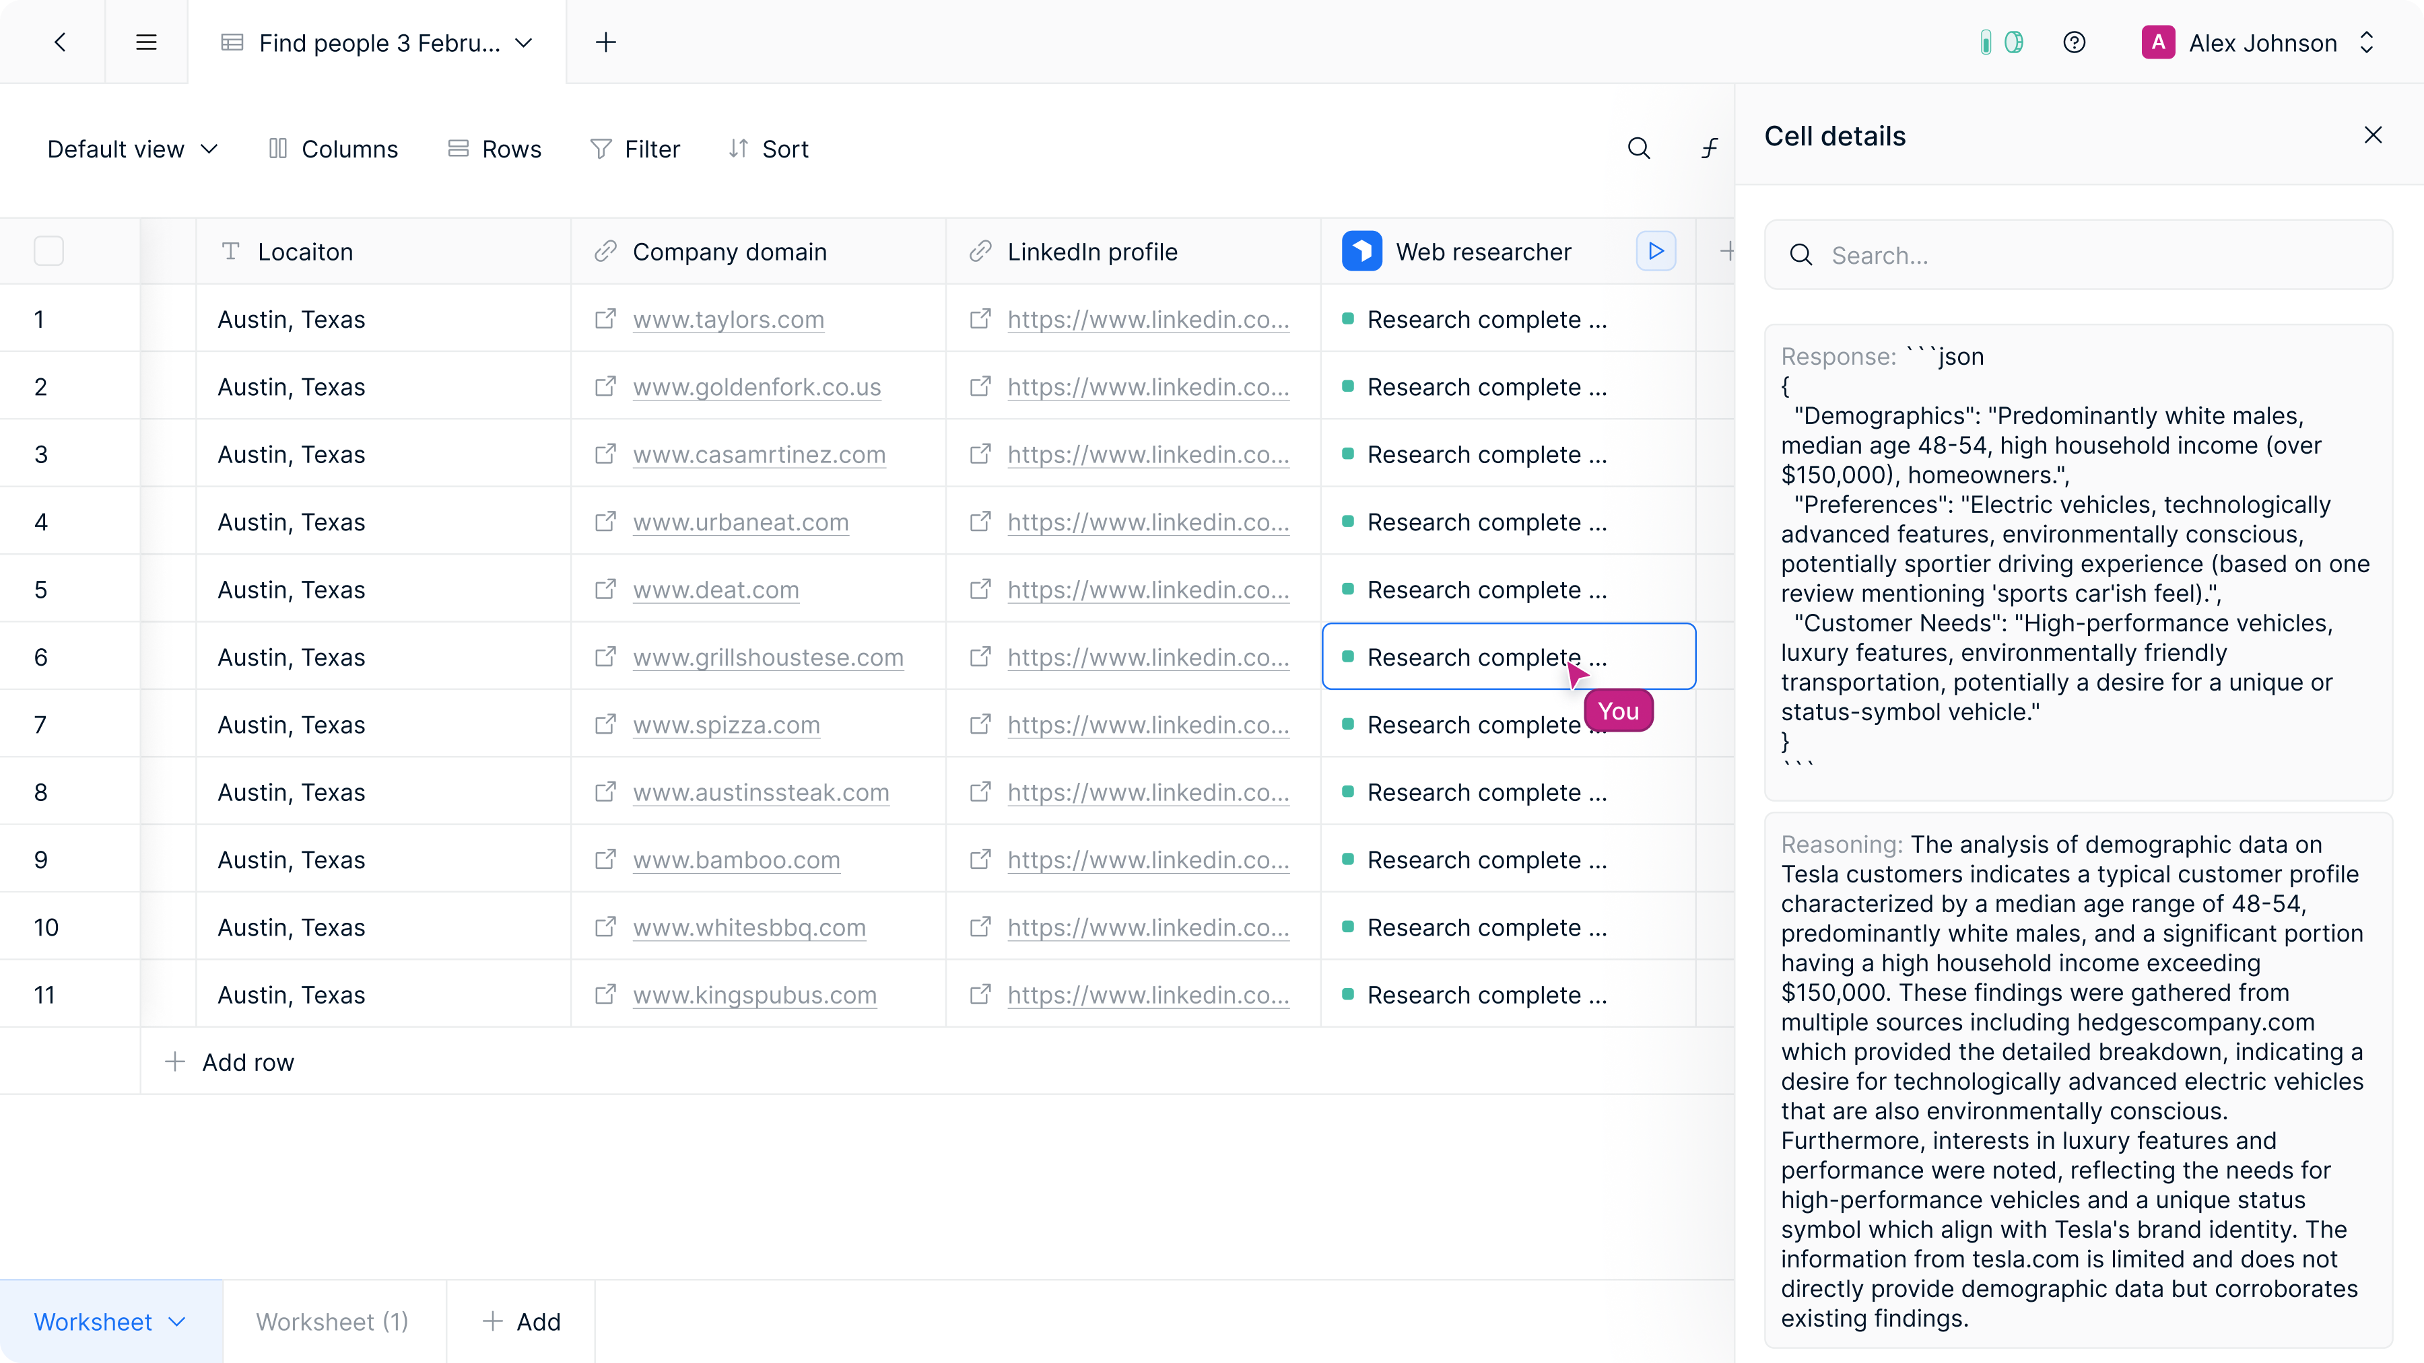The width and height of the screenshot is (2424, 1363).
Task: Open the Default view dropdown
Action: click(x=133, y=149)
